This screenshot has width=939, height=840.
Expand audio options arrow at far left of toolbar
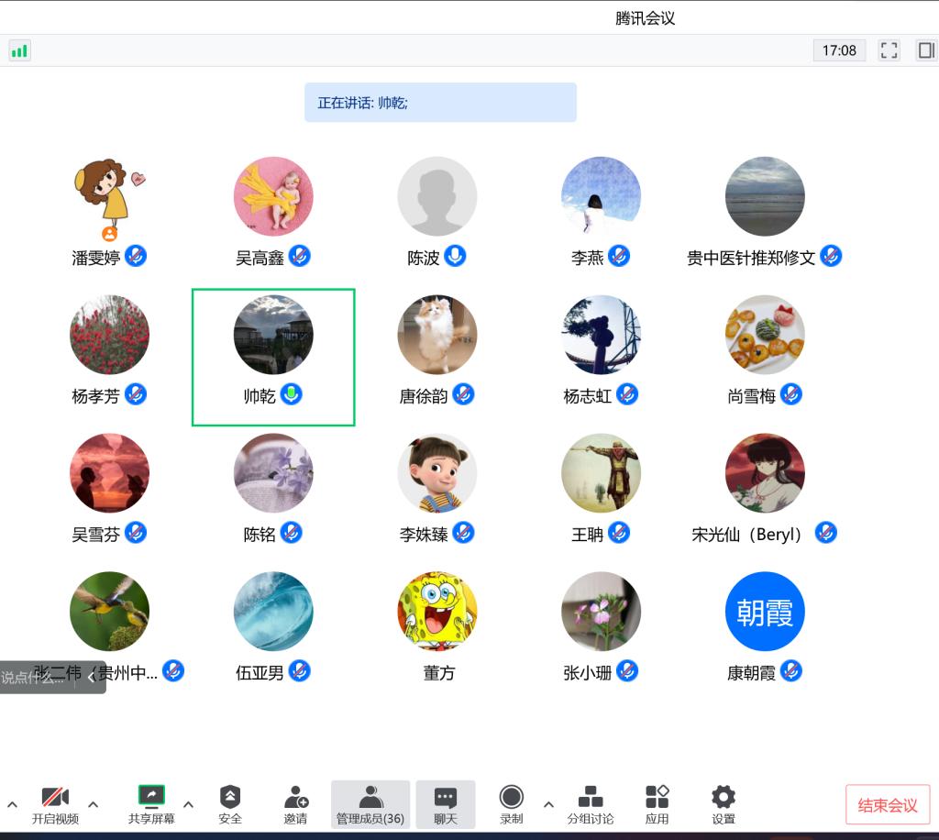click(12, 804)
